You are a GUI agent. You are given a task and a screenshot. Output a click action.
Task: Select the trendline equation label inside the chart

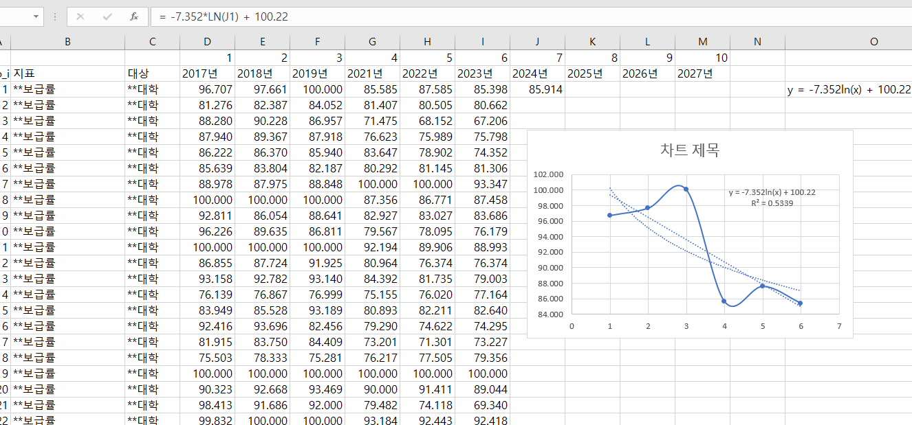pos(772,192)
